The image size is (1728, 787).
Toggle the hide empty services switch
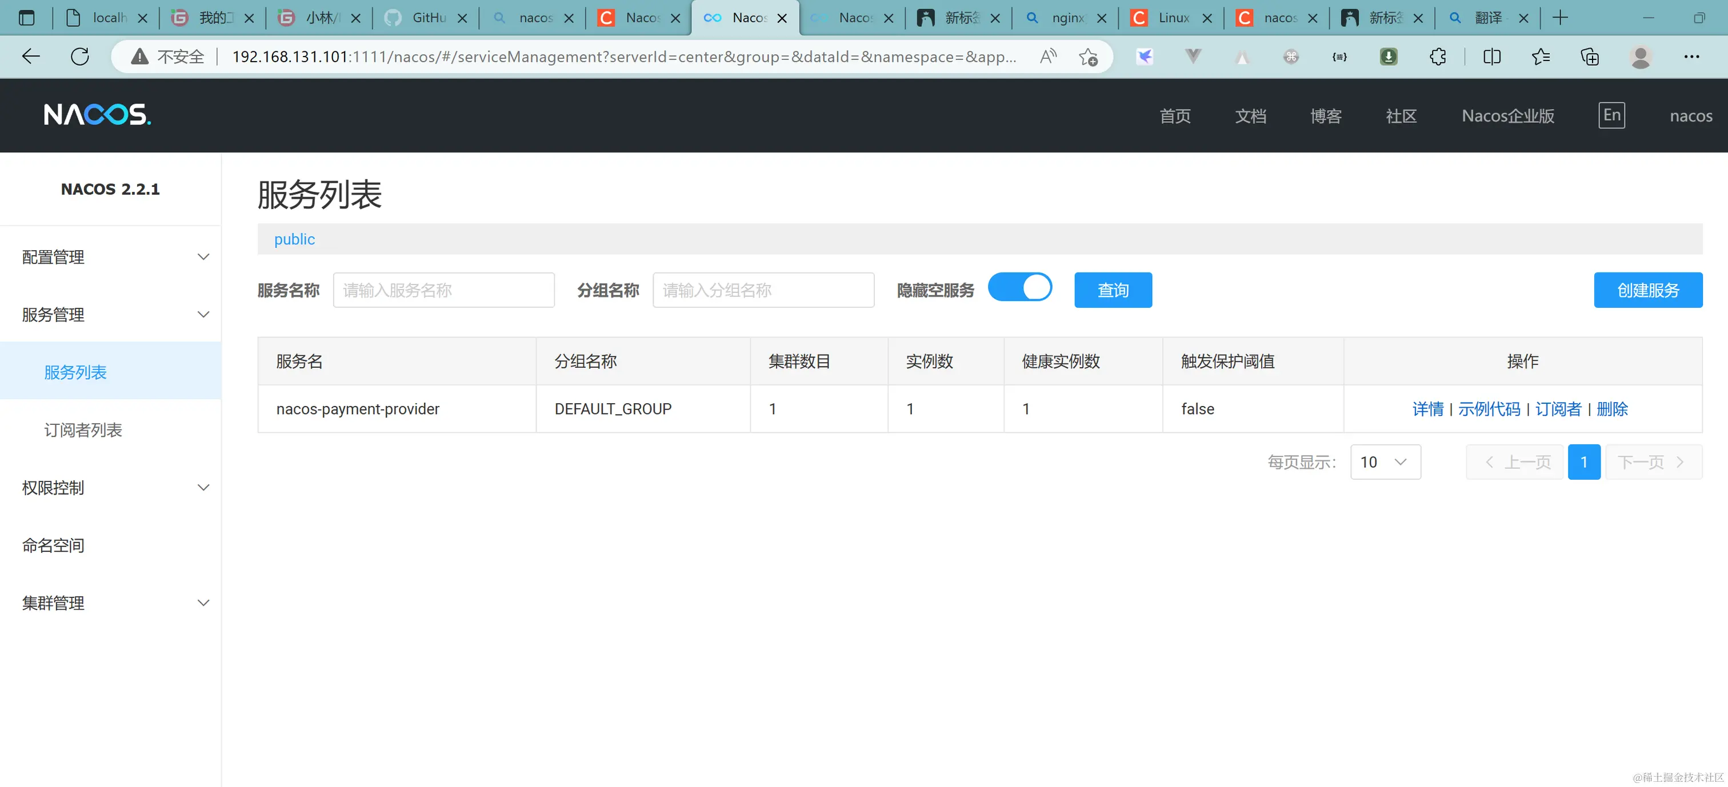[1019, 288]
